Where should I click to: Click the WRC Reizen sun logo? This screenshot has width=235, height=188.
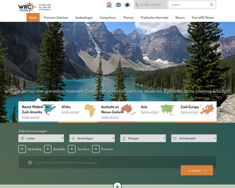(27, 7)
